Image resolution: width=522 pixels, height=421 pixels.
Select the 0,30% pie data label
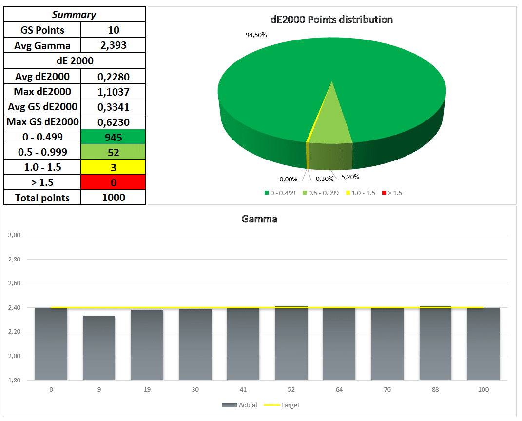[x=325, y=179]
